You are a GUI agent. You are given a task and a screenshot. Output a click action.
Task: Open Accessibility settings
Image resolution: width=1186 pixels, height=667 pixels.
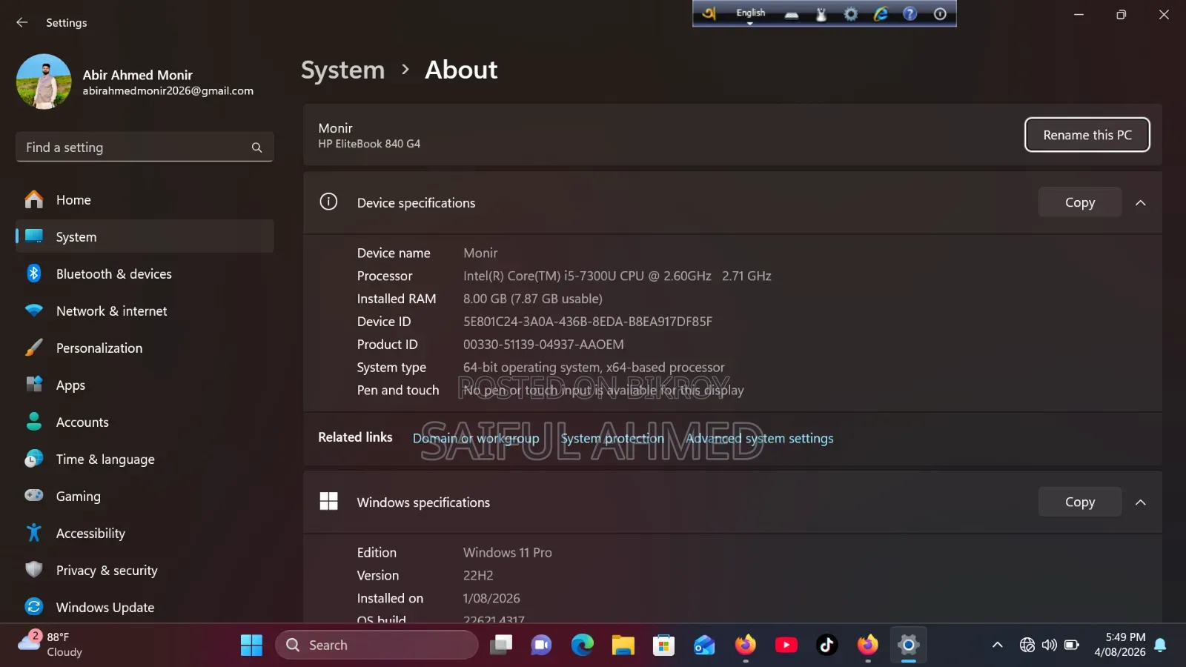click(x=145, y=534)
